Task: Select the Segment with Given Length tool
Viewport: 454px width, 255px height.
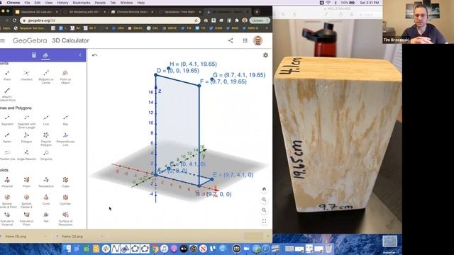Action: 26,121
